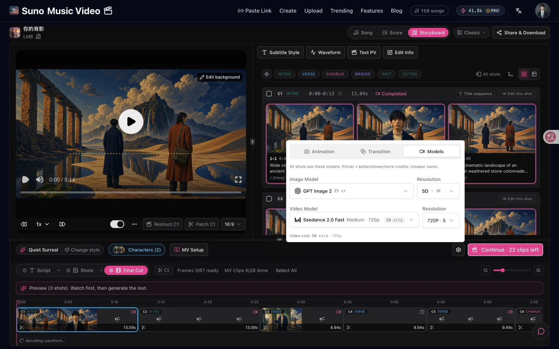This screenshot has width=559, height=349.
Task: Click the sort order icon beside All shots
Action: click(510, 74)
